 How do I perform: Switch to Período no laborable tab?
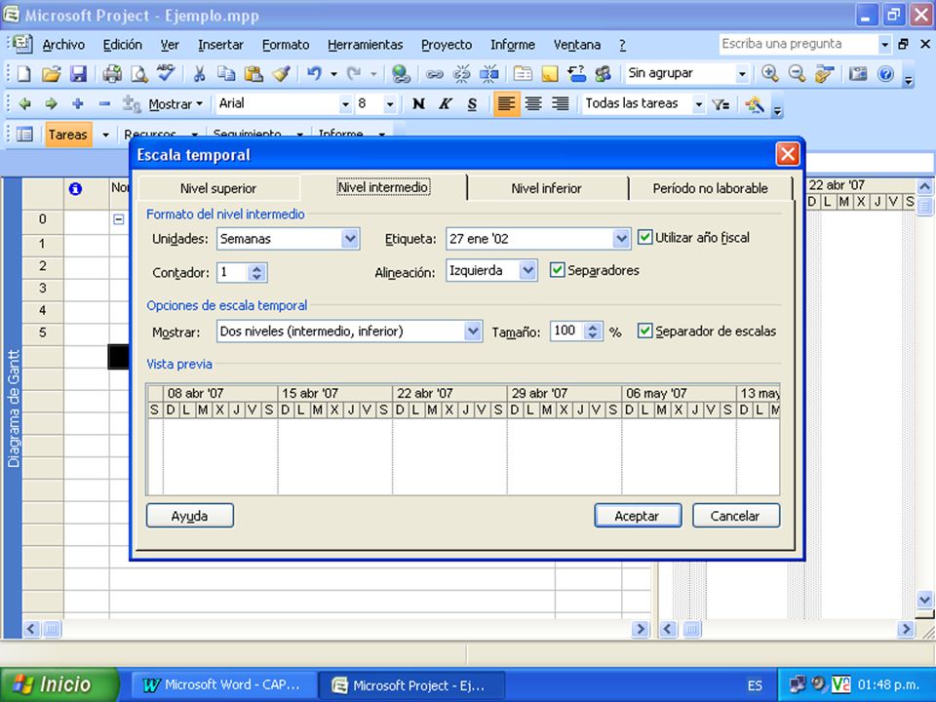pos(711,188)
